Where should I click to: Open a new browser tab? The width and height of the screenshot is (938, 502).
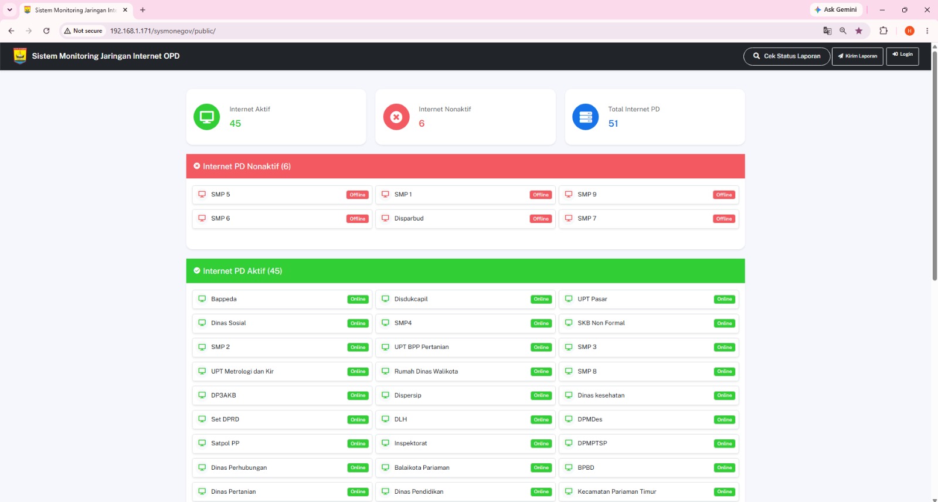pyautogui.click(x=142, y=10)
